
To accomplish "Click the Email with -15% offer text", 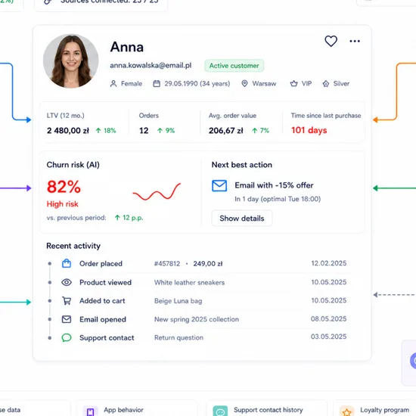I will 274,185.
